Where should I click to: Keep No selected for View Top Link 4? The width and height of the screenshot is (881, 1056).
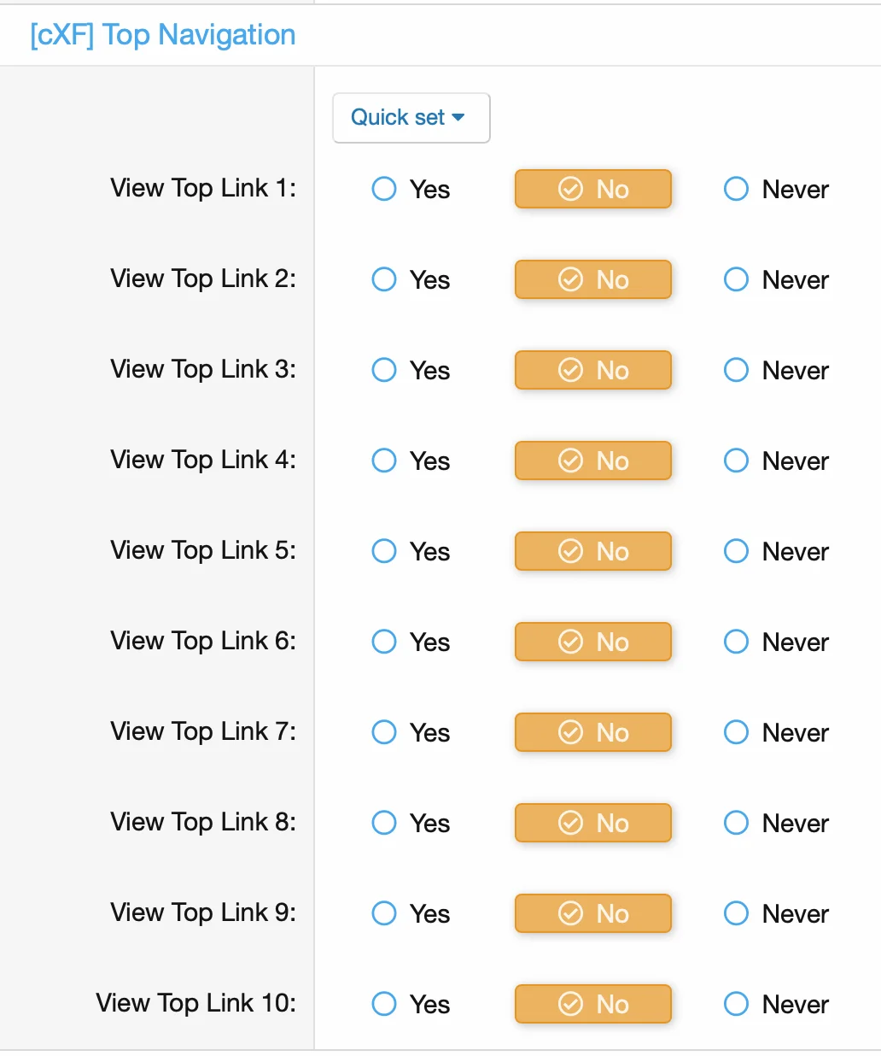tap(592, 461)
